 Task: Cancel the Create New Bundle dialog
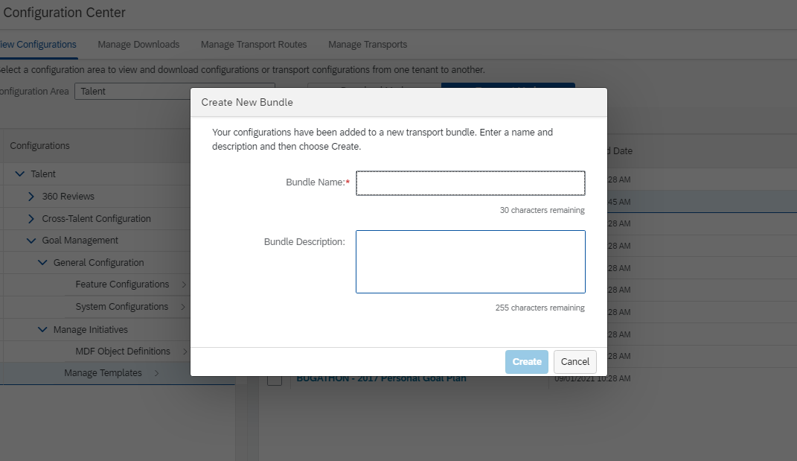click(575, 362)
